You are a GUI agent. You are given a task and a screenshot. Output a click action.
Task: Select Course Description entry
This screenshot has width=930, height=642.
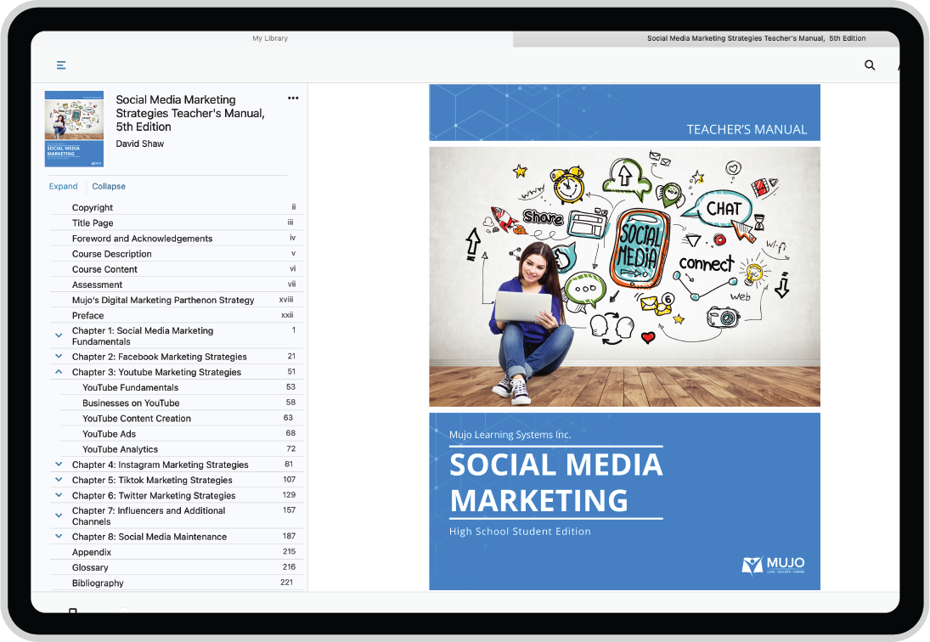pos(177,254)
